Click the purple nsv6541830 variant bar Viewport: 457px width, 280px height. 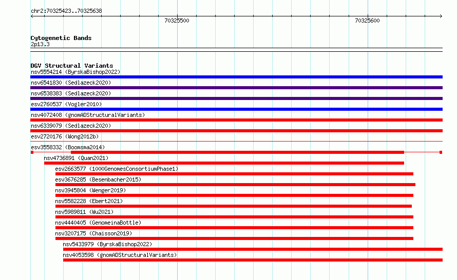[236, 88]
